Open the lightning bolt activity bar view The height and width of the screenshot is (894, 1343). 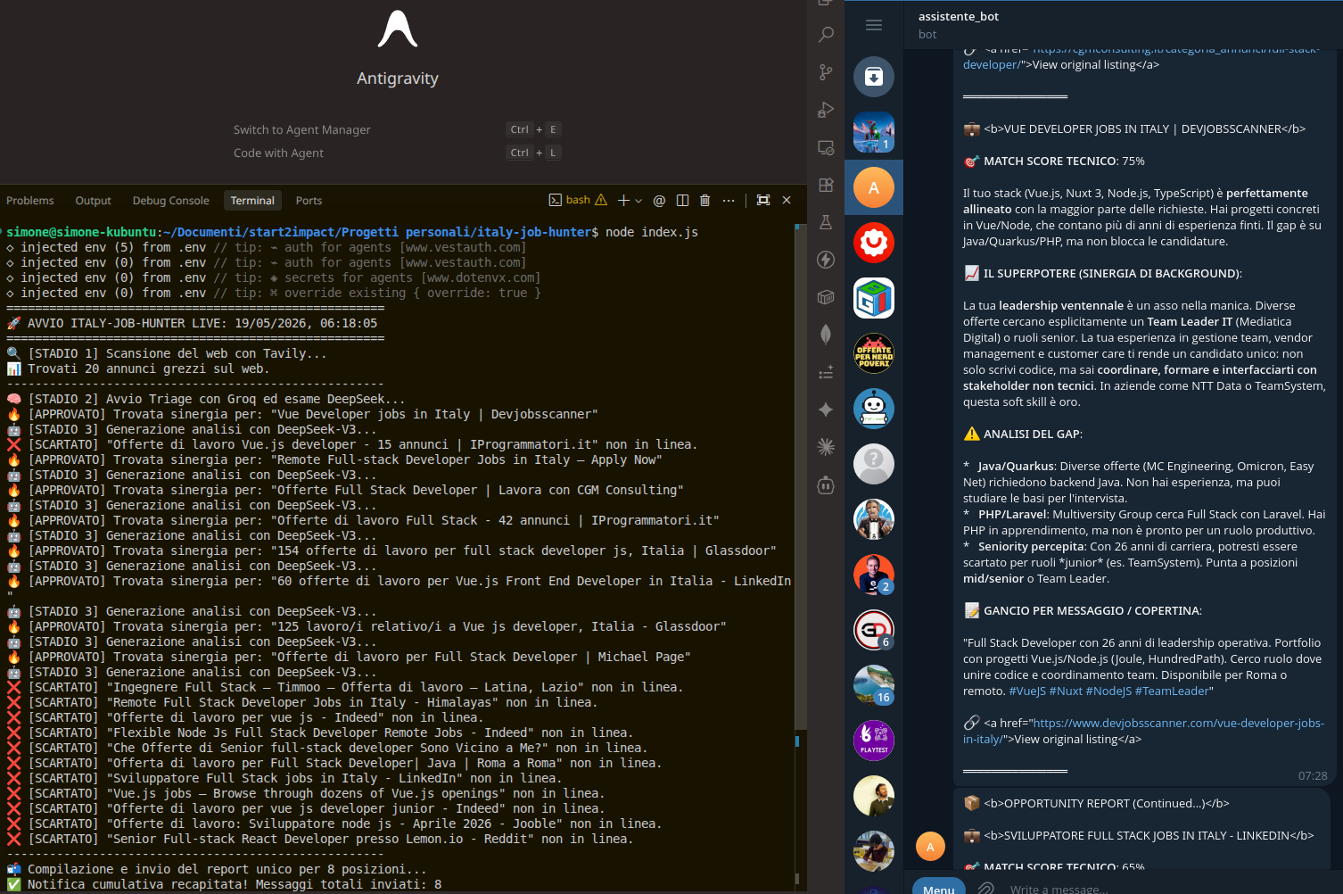(826, 260)
